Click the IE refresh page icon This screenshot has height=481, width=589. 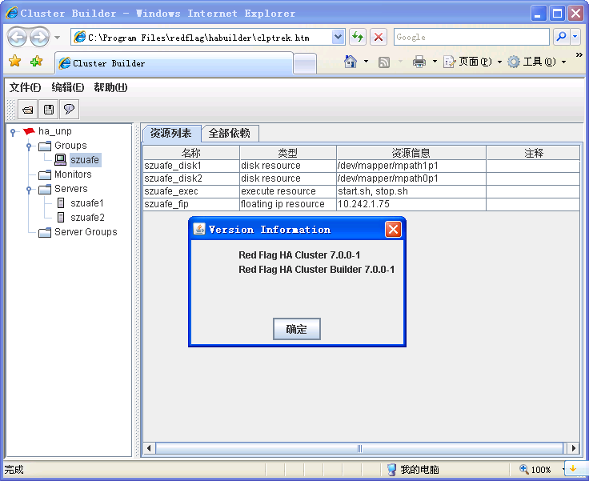[x=357, y=37]
